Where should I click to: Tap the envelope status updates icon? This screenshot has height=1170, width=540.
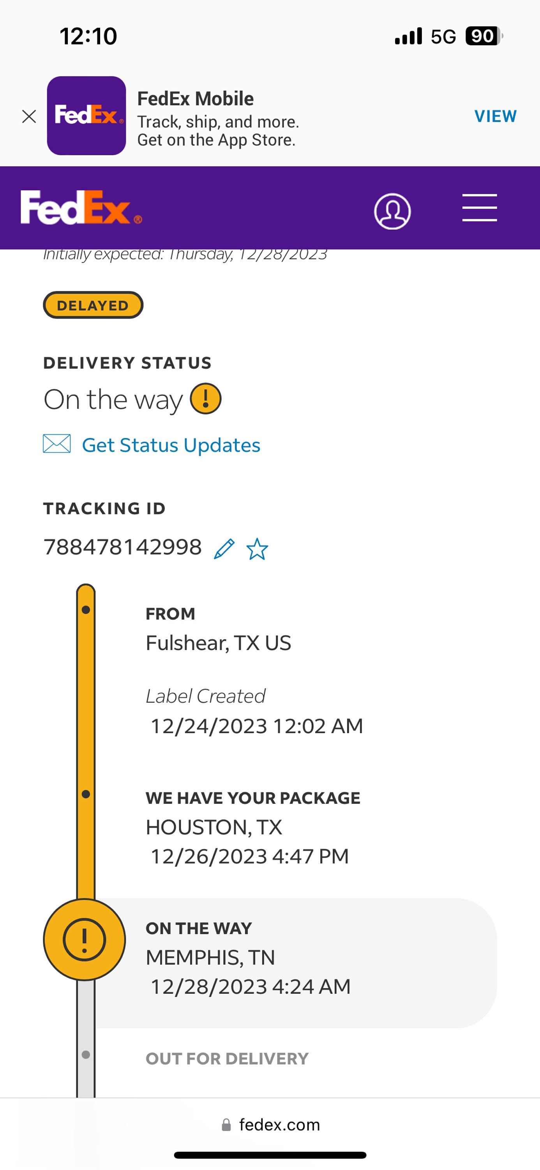point(57,444)
